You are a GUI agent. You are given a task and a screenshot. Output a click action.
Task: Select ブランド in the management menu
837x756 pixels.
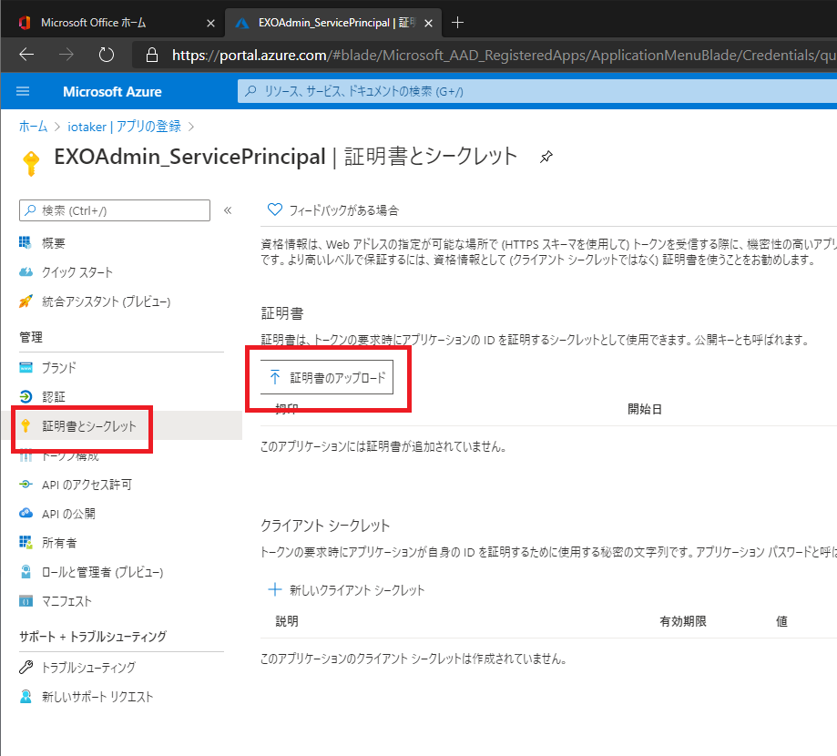pos(58,368)
